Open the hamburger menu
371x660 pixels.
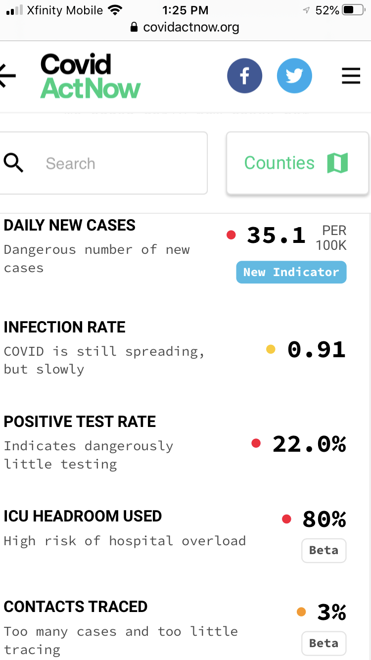click(351, 76)
